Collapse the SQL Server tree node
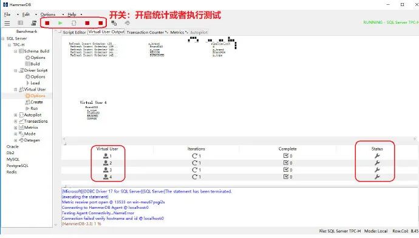419x238 pixels. (x=3, y=38)
